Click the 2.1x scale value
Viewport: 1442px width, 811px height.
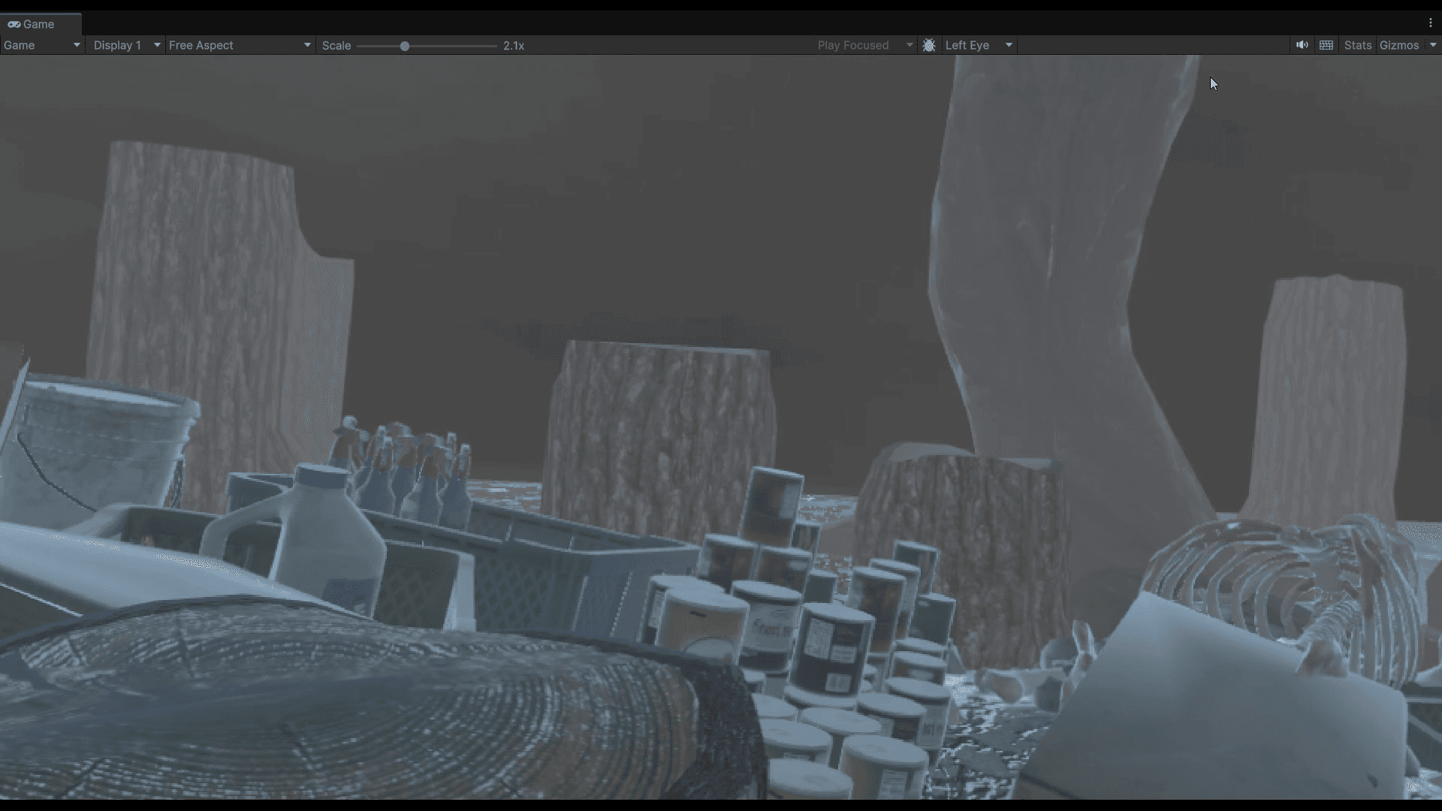(x=514, y=46)
